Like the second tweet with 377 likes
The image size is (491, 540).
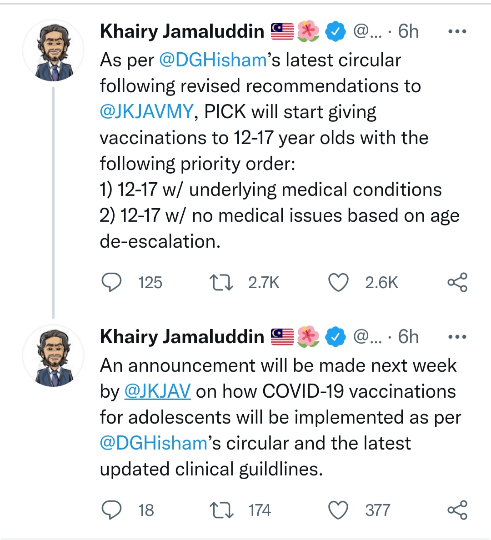[x=338, y=510]
